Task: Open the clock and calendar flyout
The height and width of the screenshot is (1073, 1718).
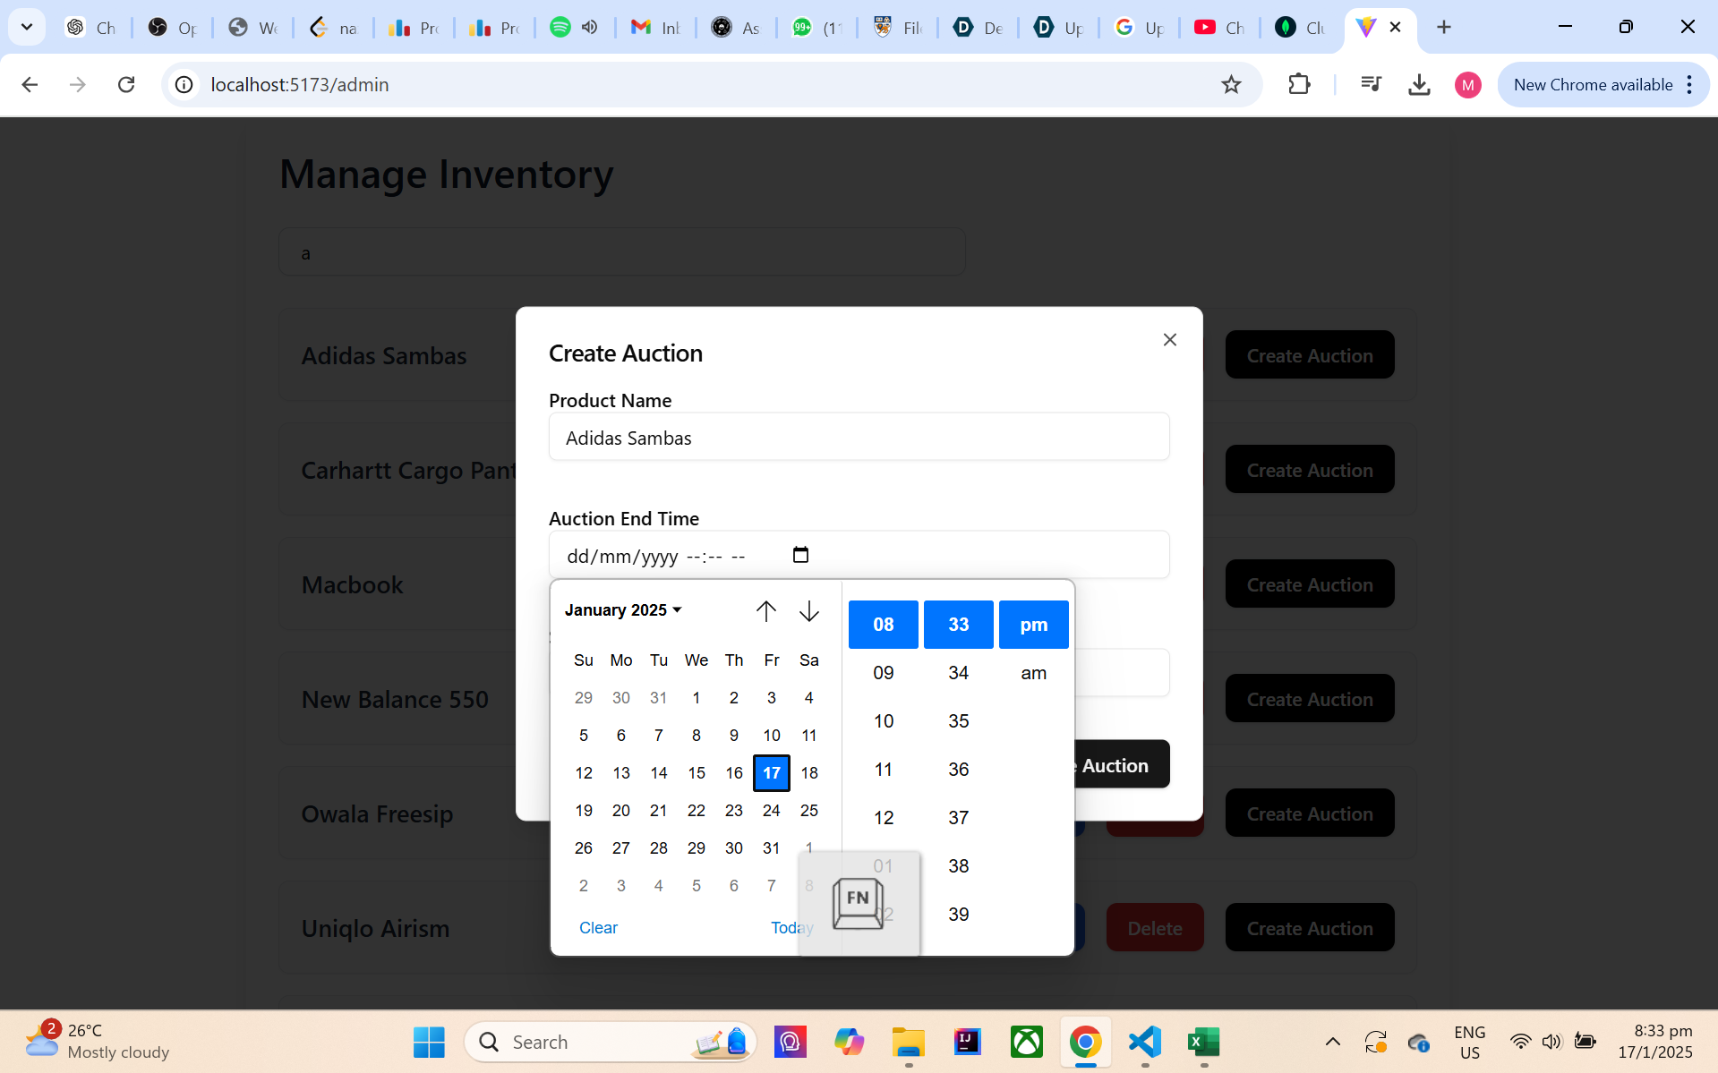Action: tap(1655, 1042)
